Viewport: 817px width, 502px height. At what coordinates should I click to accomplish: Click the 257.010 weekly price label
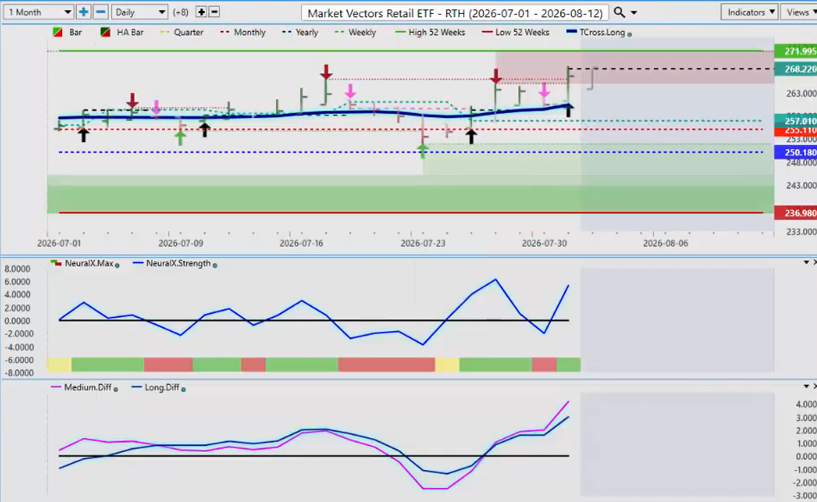(x=795, y=121)
